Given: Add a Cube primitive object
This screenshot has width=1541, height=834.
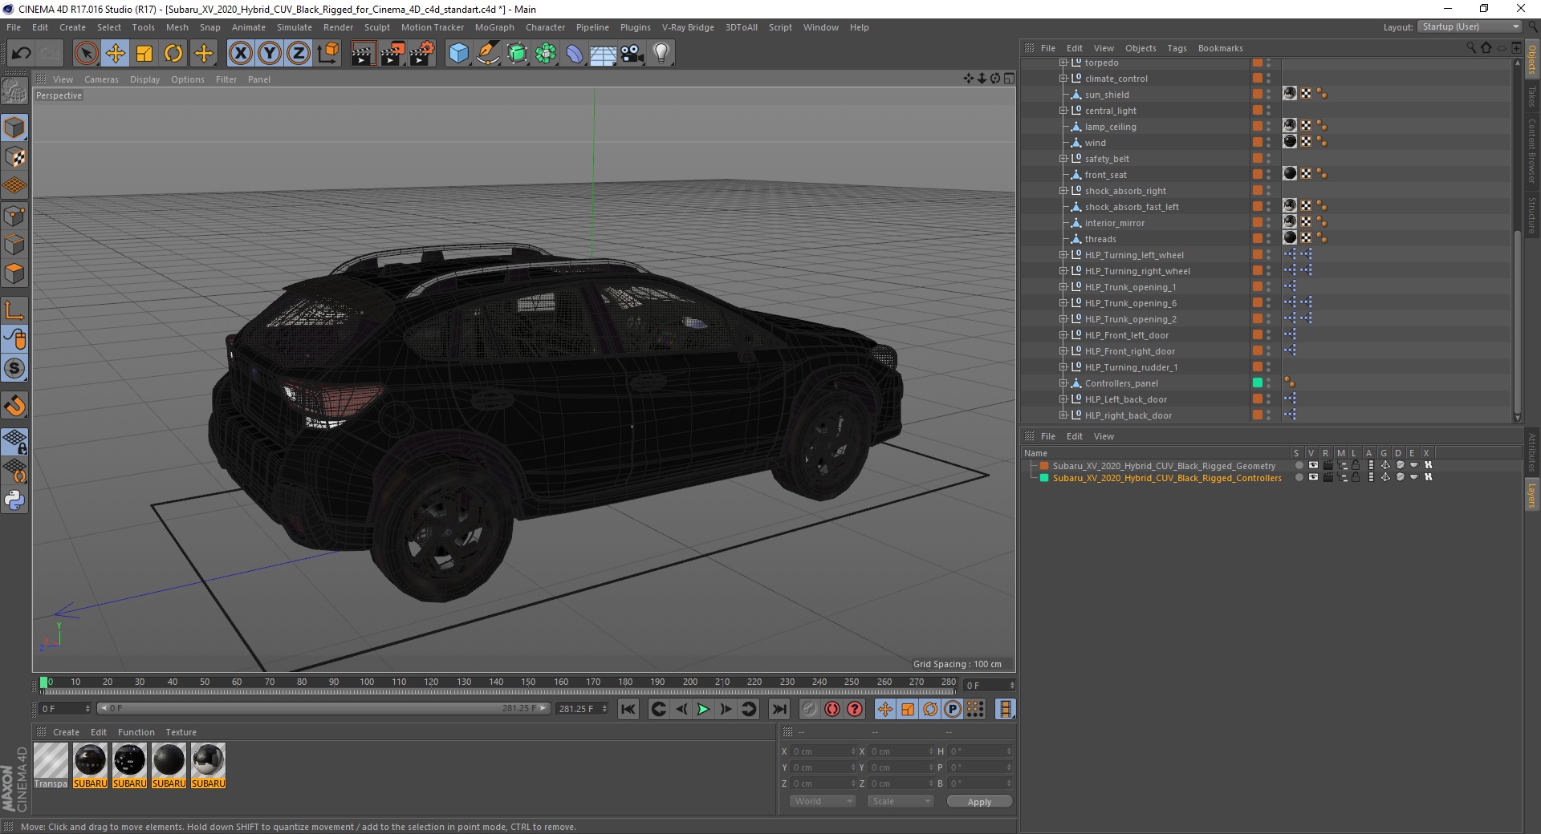Looking at the screenshot, I should 458,54.
